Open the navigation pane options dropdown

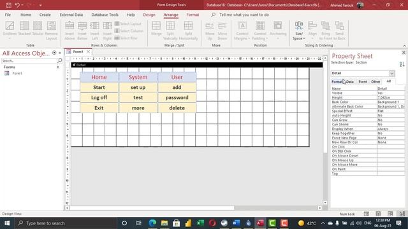[x=54, y=53]
